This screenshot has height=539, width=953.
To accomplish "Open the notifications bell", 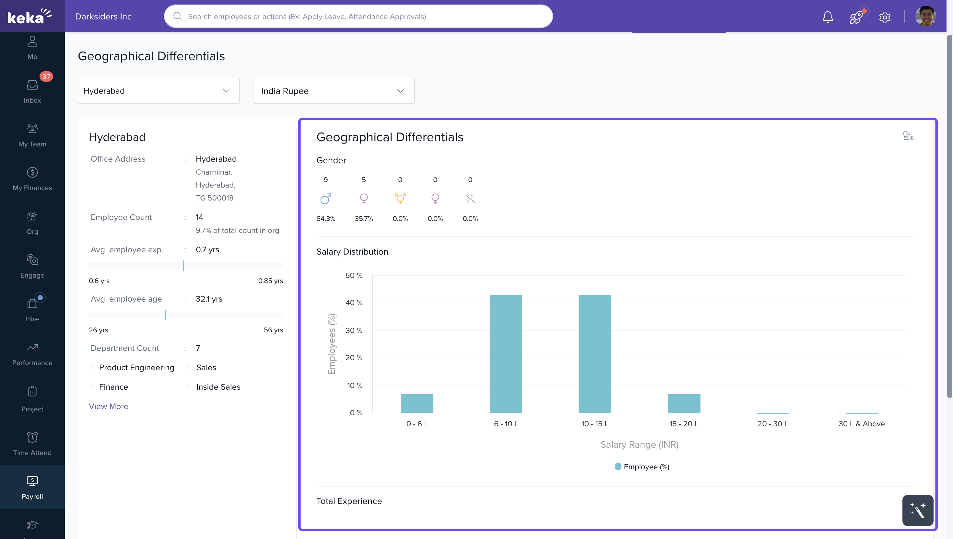I will click(828, 17).
